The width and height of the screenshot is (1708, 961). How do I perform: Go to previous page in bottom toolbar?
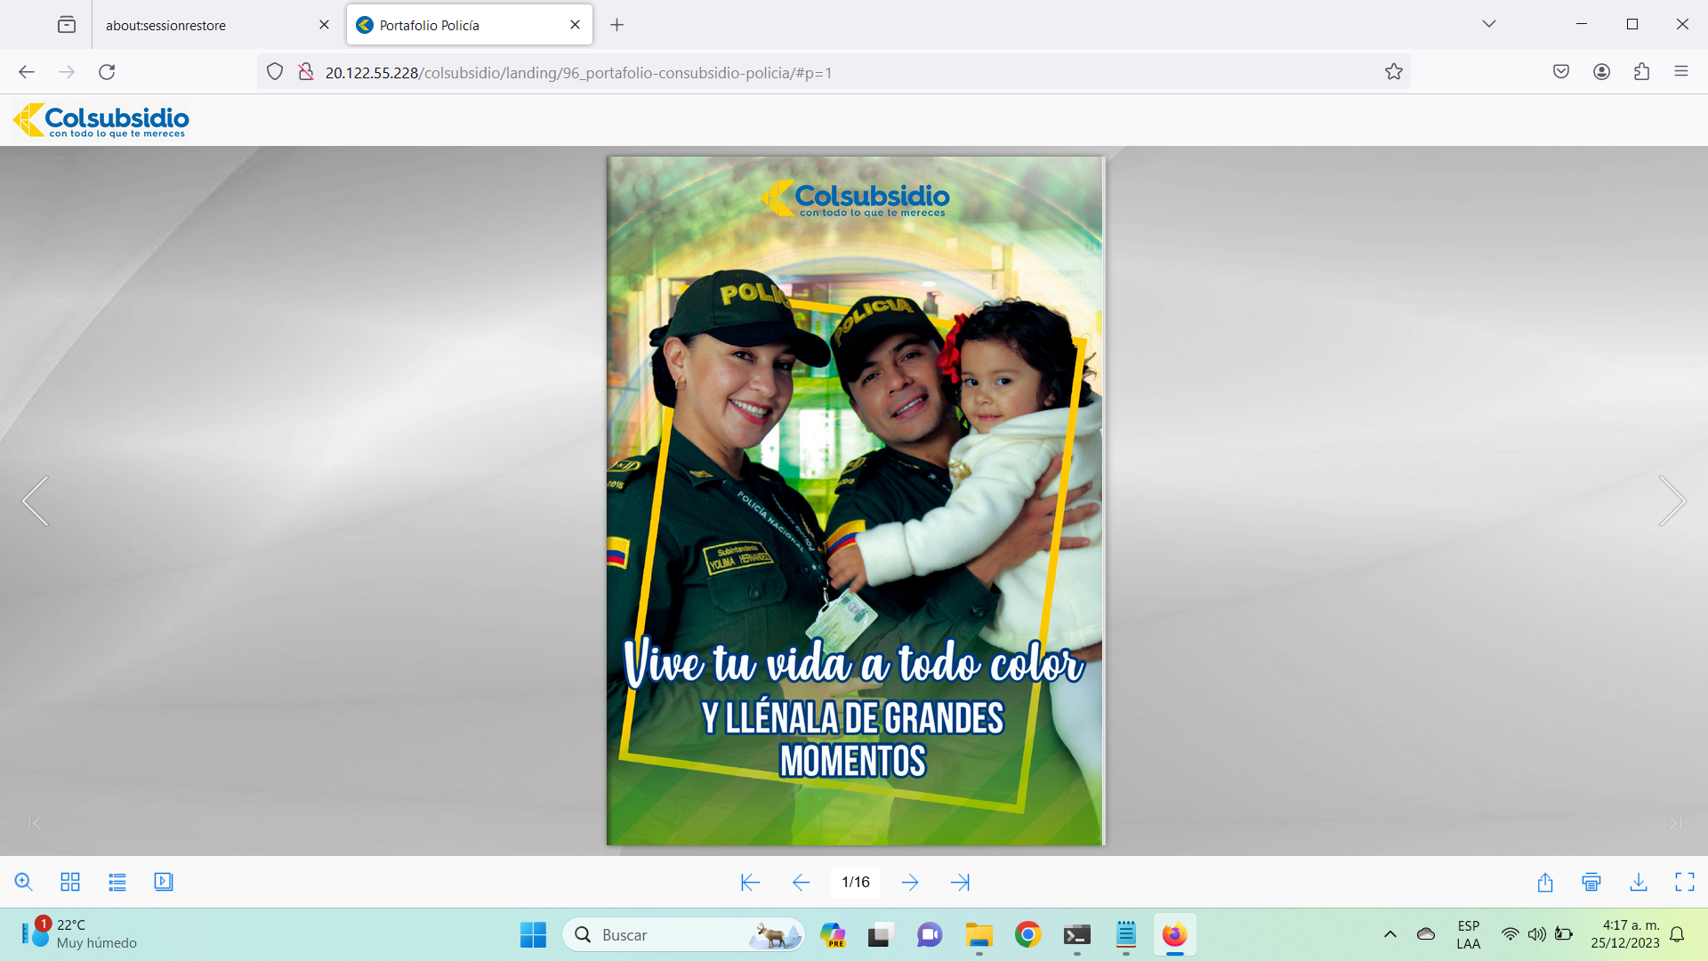[x=801, y=882]
